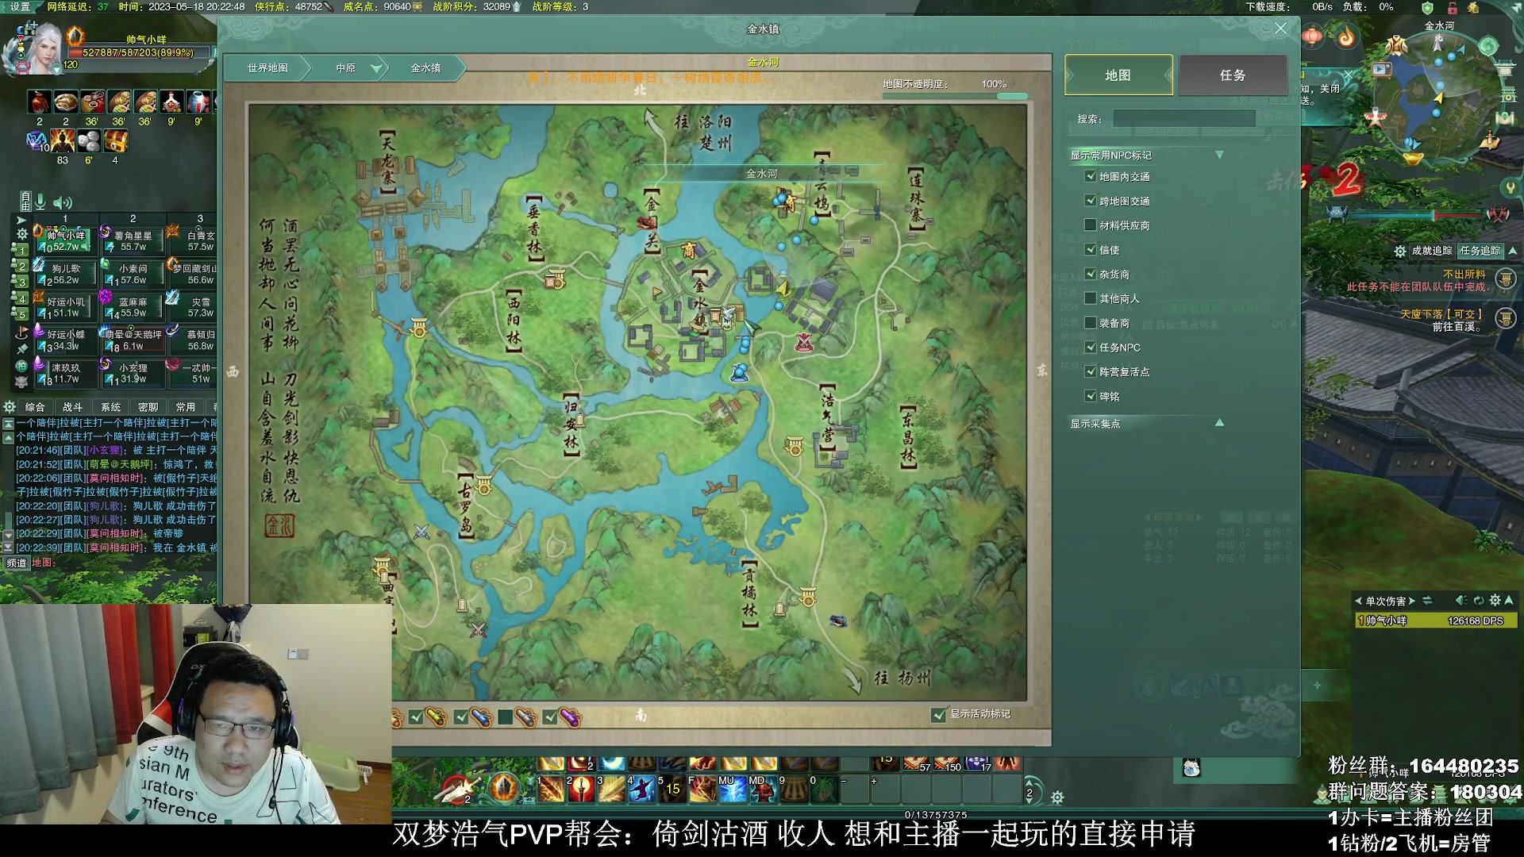
Task: Select raid group 3 icon
Action: pos(21,282)
